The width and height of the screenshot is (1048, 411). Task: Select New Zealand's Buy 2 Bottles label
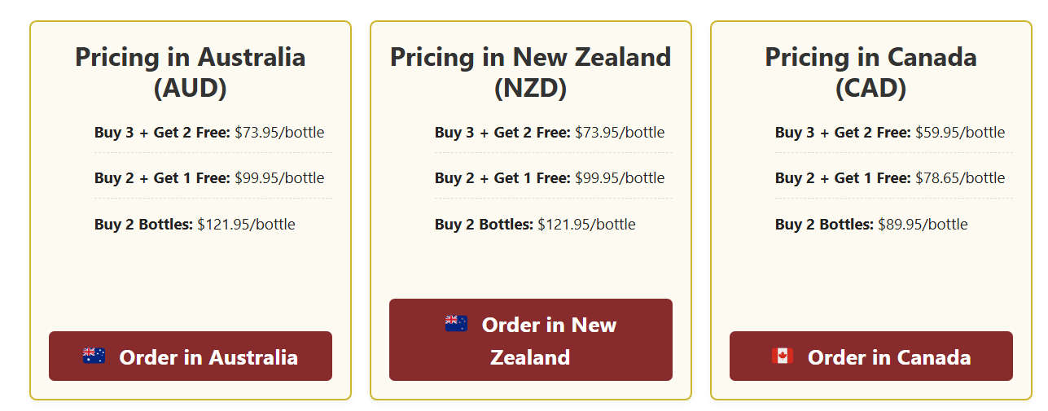(x=484, y=225)
